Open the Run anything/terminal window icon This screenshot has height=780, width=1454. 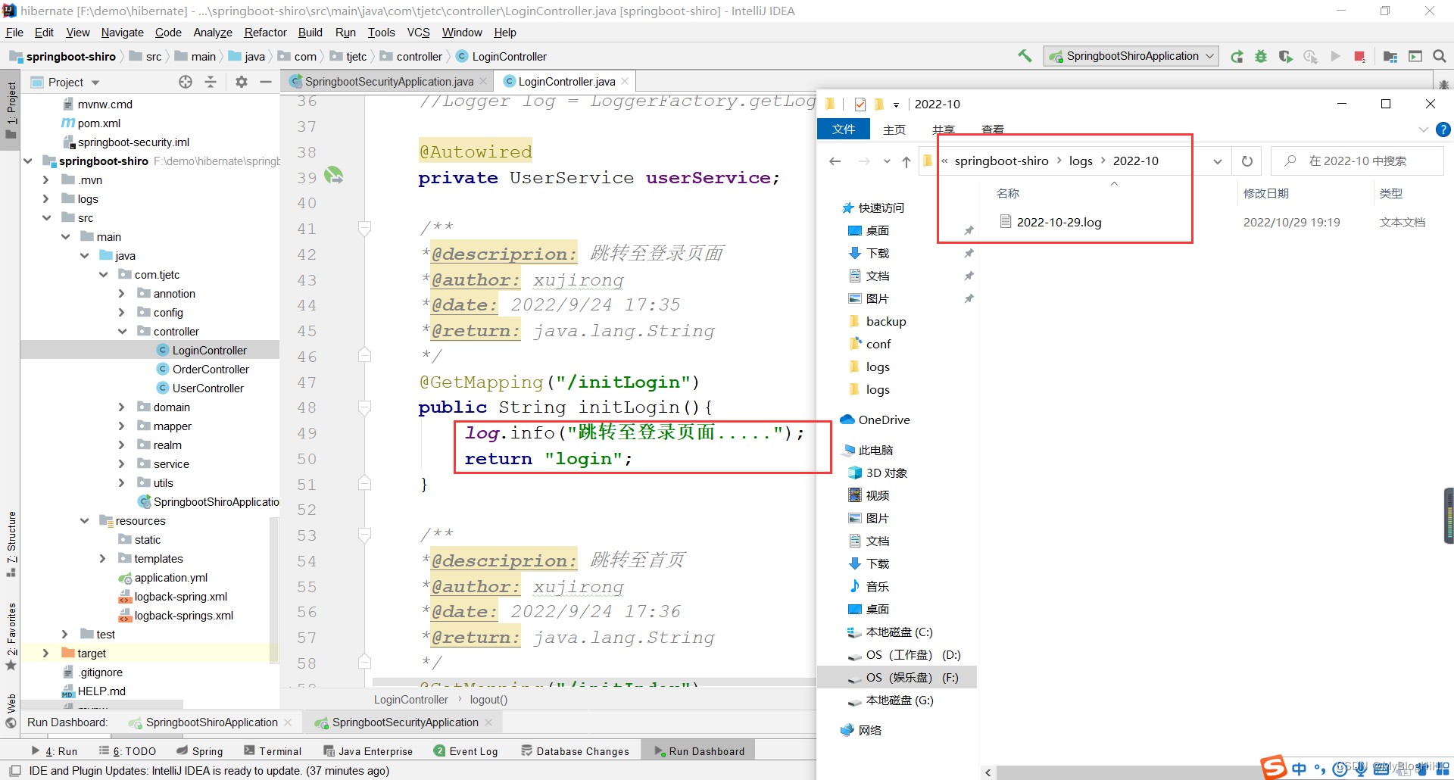click(1415, 56)
